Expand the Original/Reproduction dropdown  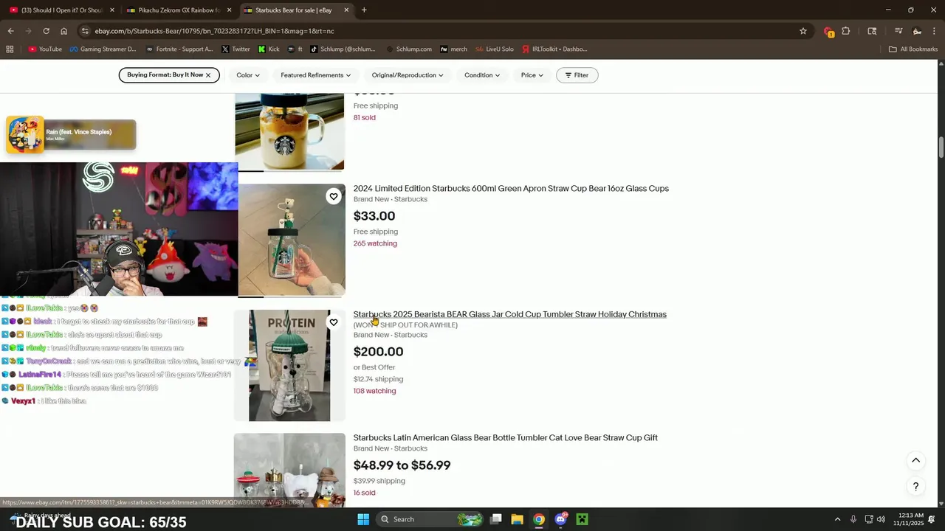[x=408, y=75]
